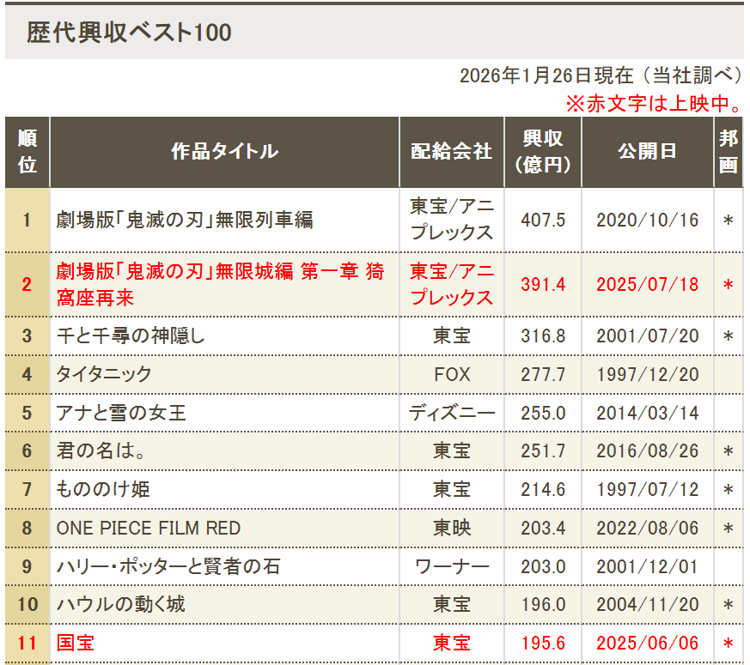Click box office value 196.0
Image resolution: width=750 pixels, height=665 pixels.
coord(543,605)
